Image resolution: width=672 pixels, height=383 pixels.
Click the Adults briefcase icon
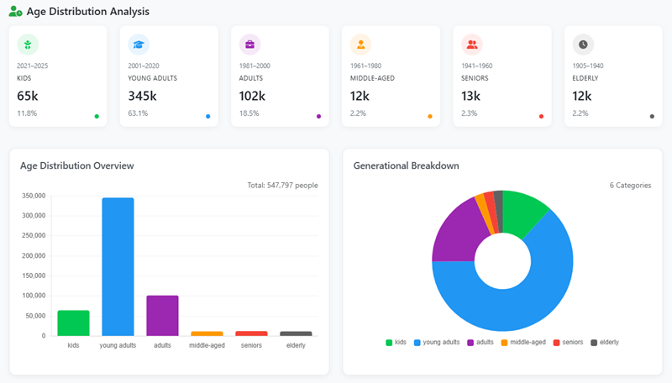click(x=250, y=45)
